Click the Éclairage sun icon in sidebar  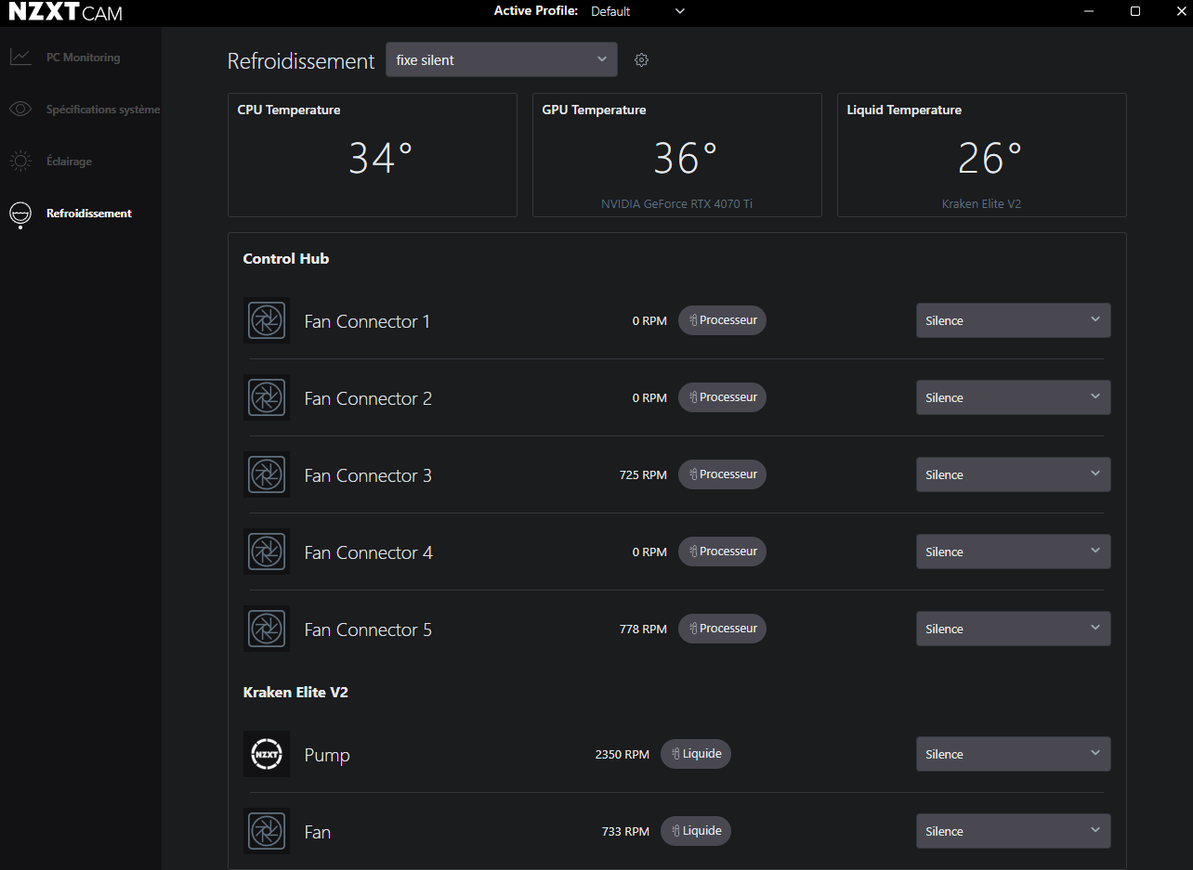pyautogui.click(x=20, y=162)
